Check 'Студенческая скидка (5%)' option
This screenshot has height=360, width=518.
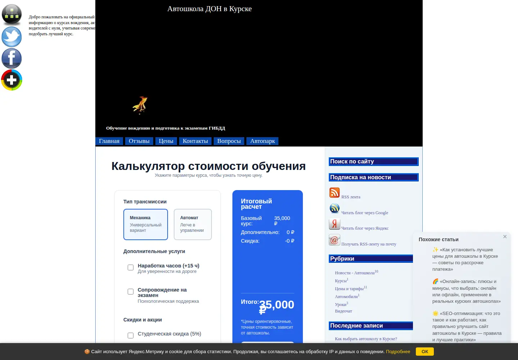tap(131, 336)
